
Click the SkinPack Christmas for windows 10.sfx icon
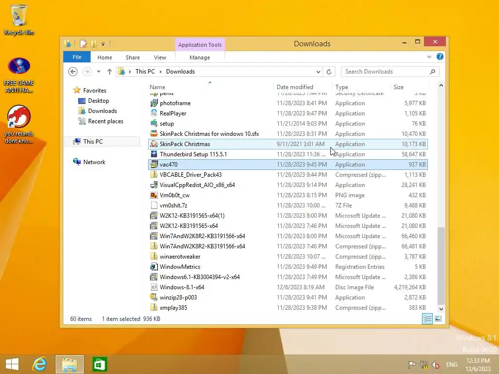[x=154, y=133]
